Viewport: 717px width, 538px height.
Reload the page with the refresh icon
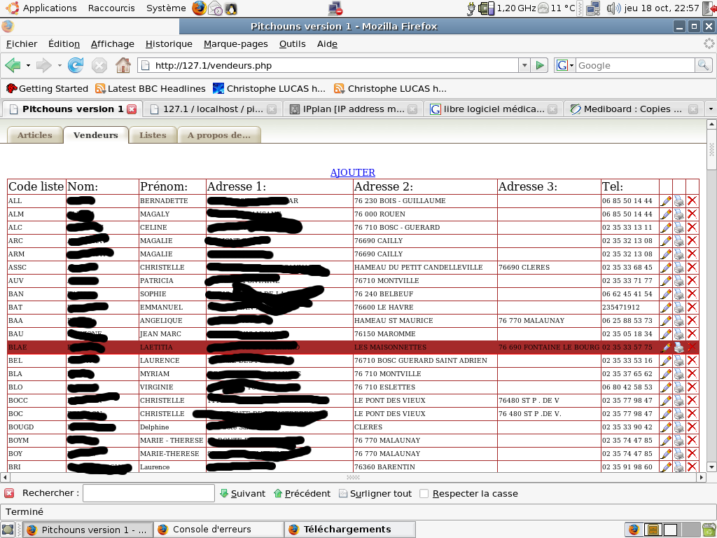pos(76,65)
